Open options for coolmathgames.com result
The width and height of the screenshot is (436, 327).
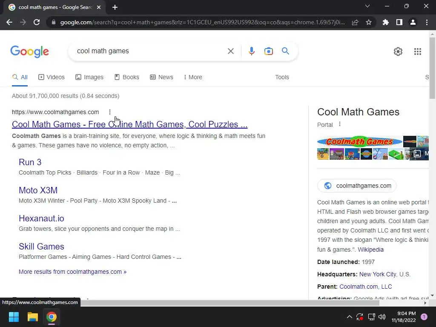click(110, 112)
